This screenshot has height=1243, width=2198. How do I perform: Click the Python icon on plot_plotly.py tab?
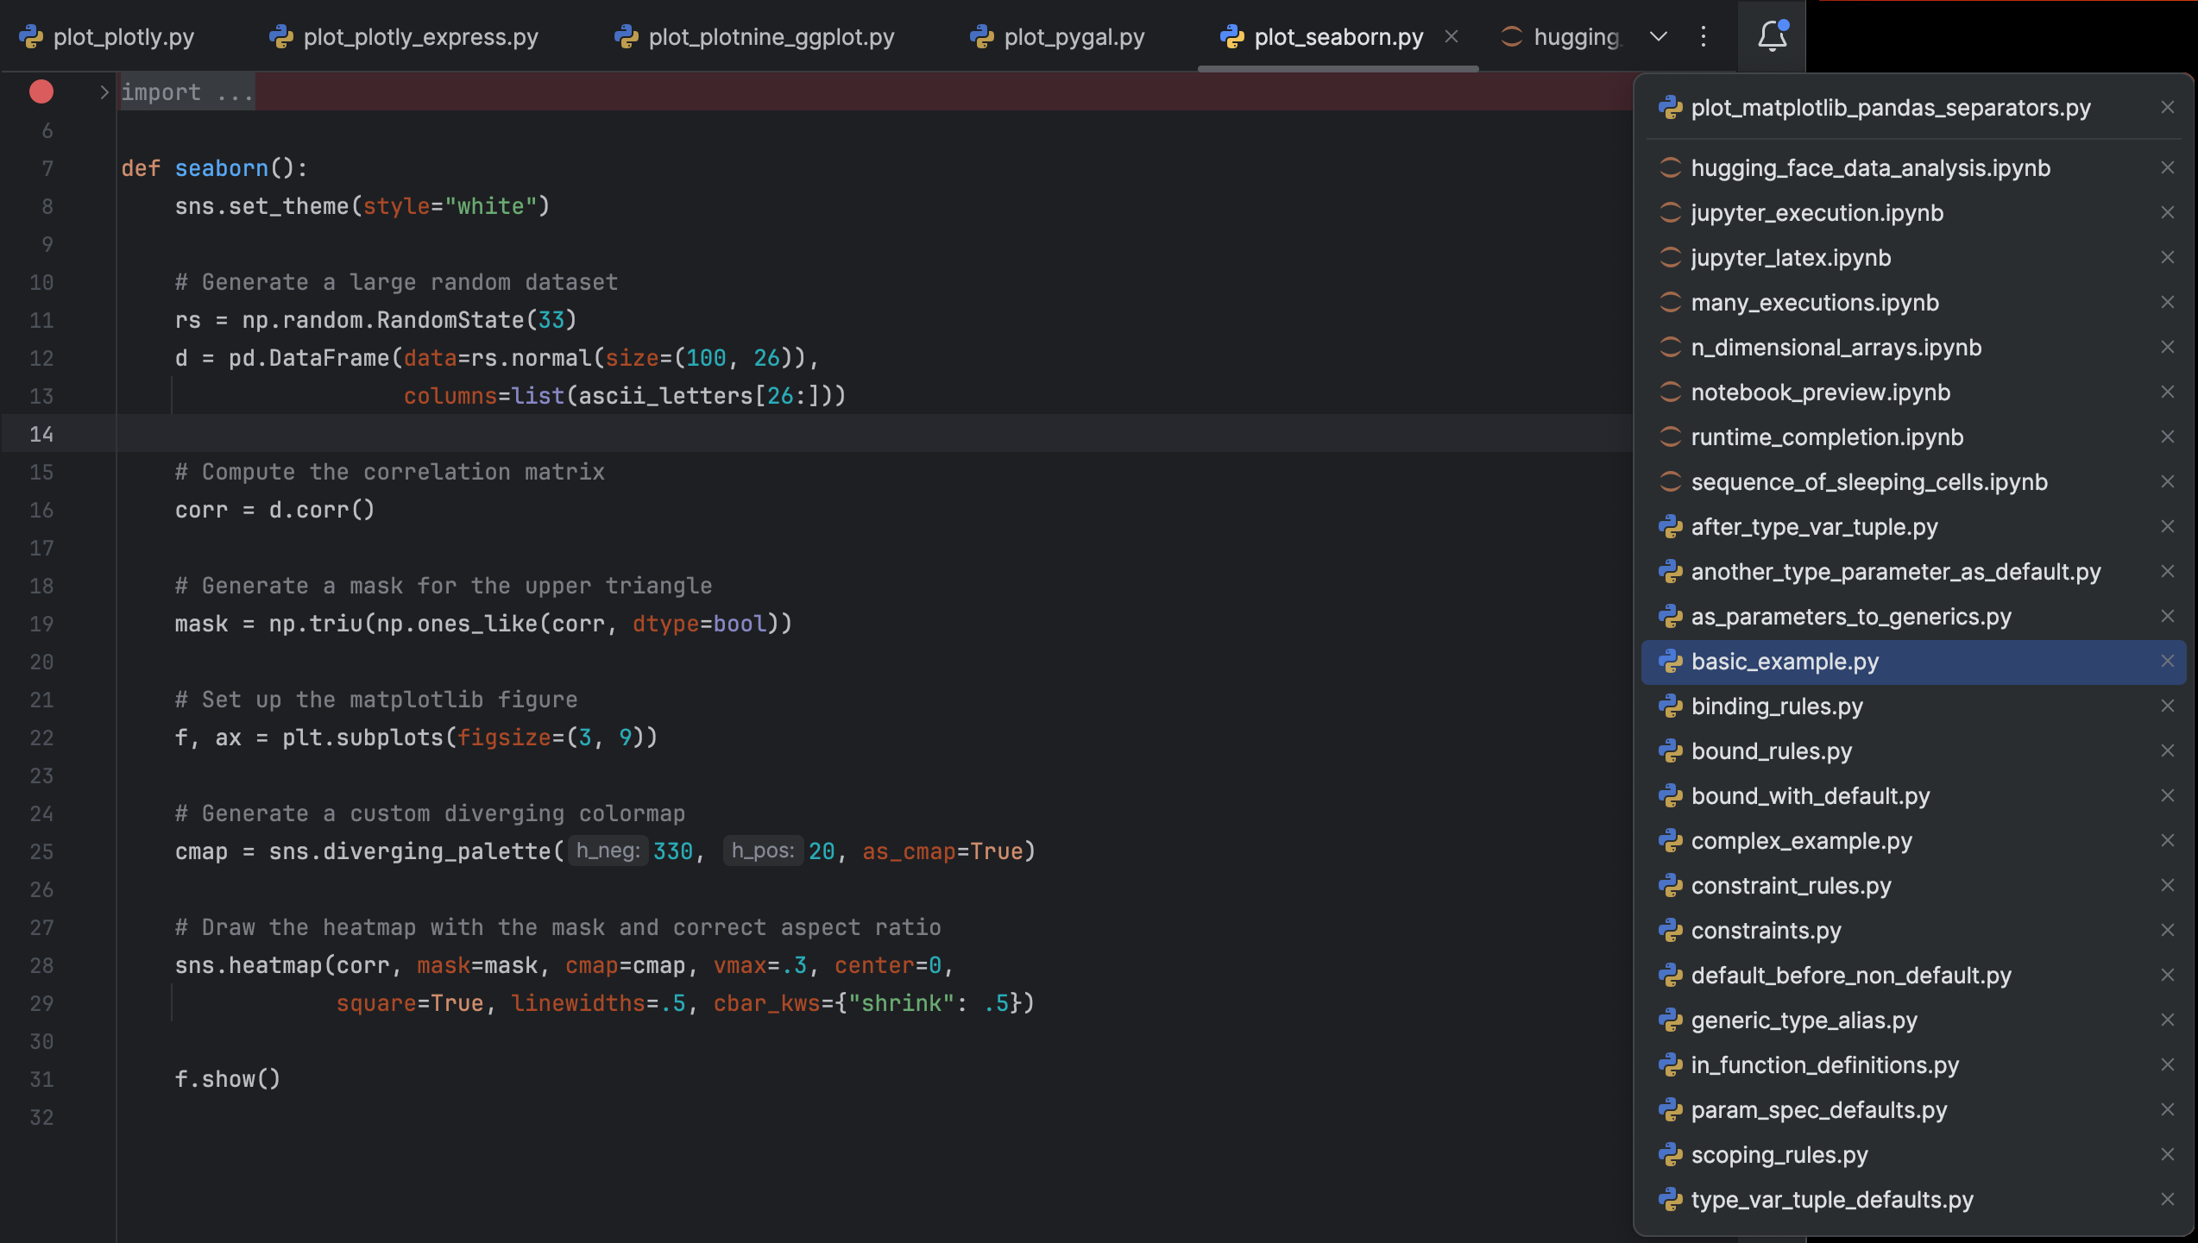31,37
